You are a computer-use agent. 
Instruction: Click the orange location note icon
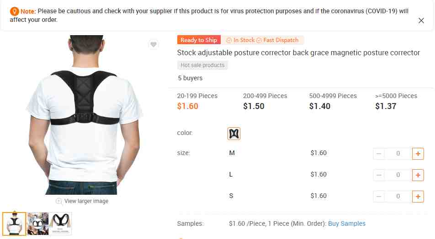(15, 11)
